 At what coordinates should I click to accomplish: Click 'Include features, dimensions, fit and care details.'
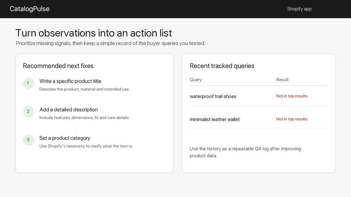click(x=84, y=117)
